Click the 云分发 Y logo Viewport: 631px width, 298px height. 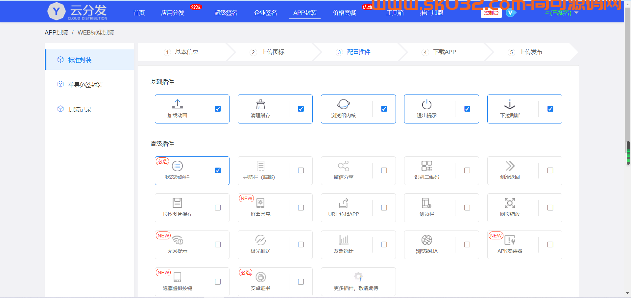(56, 11)
